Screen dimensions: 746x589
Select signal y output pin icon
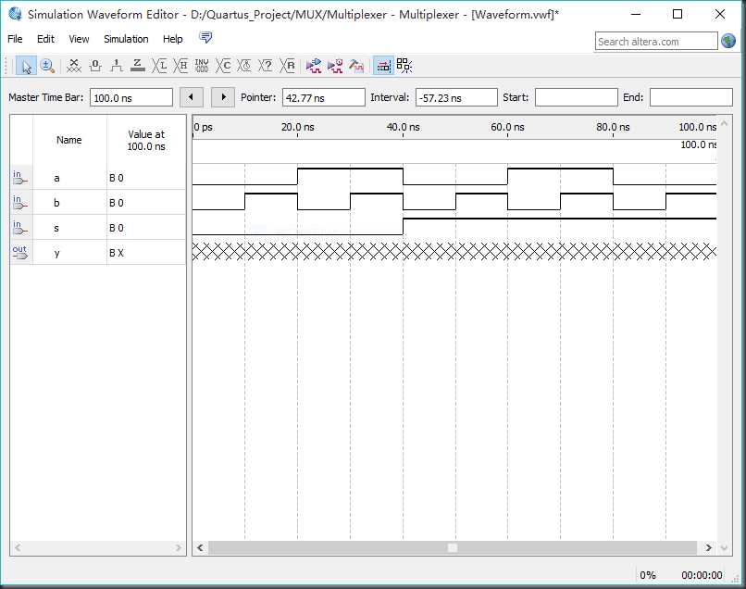point(20,252)
